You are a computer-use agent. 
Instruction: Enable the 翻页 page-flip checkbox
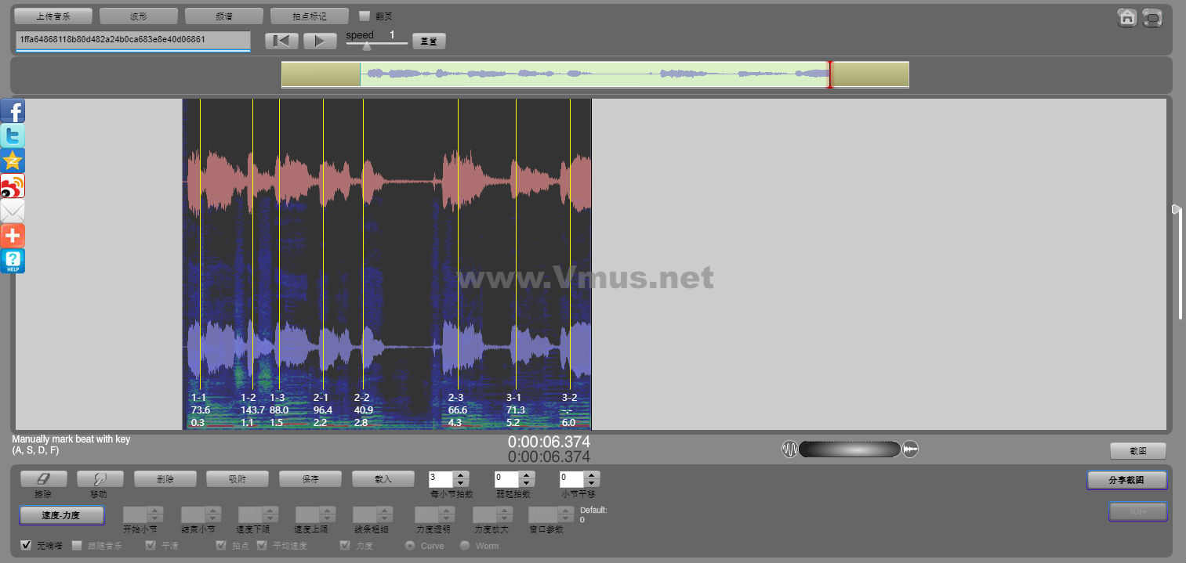[x=365, y=16]
